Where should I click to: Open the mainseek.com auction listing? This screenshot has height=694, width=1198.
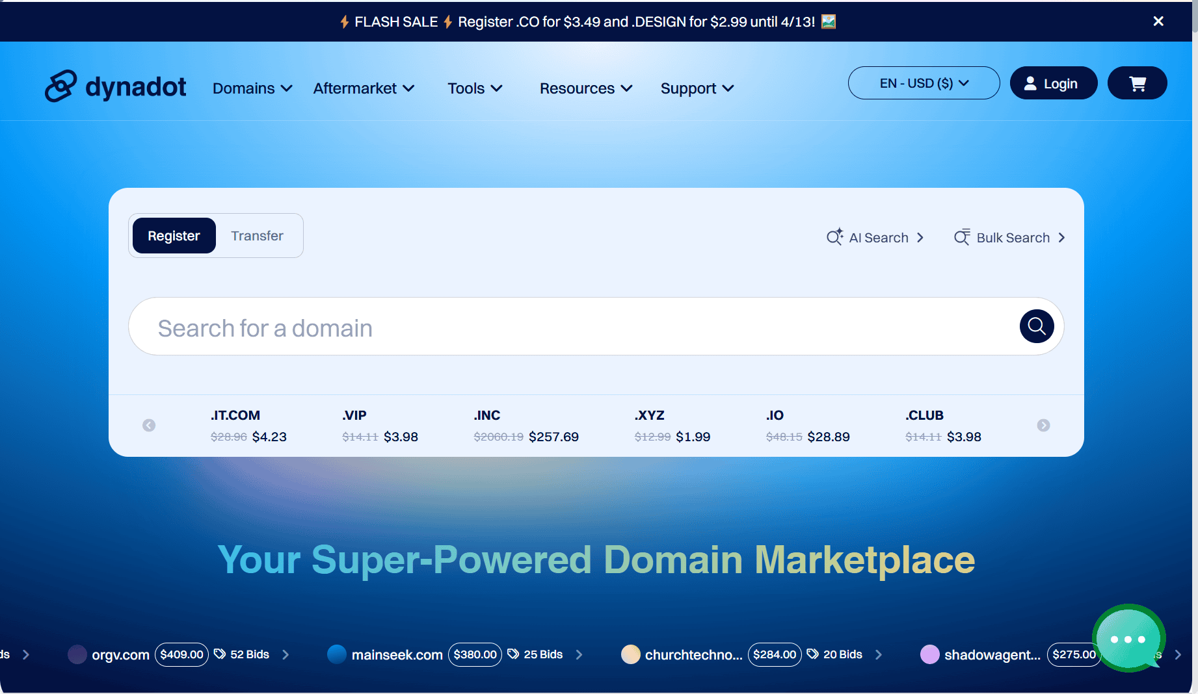[x=397, y=654]
